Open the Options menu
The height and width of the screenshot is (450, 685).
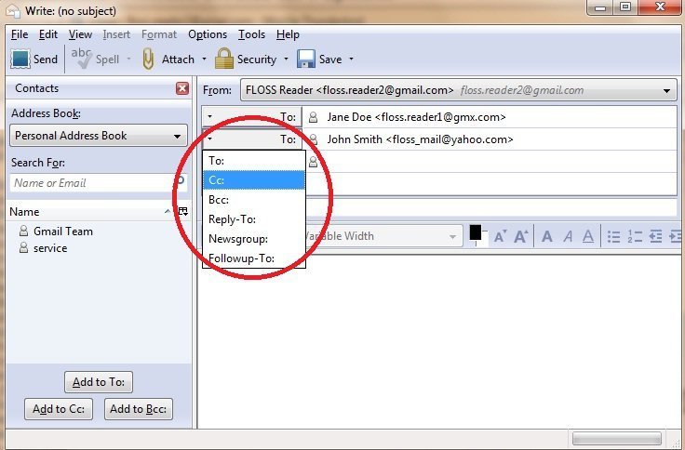(208, 34)
